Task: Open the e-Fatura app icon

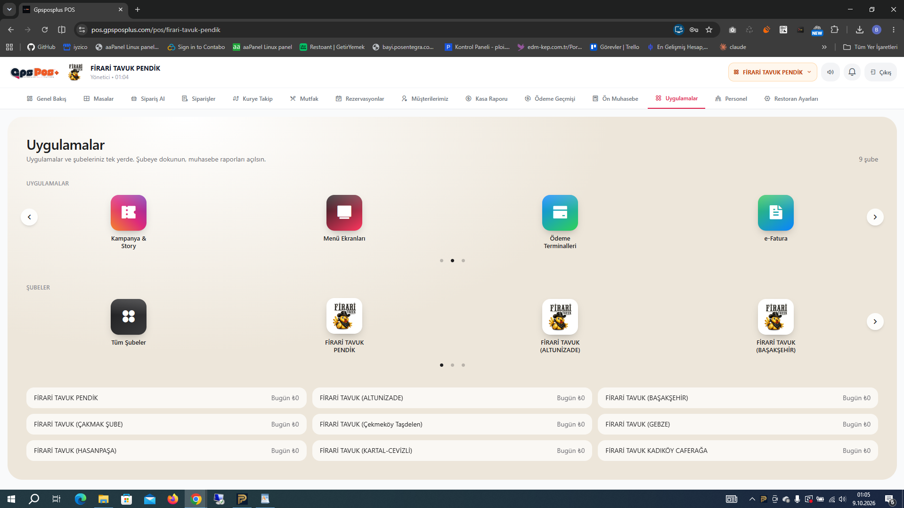Action: click(x=776, y=213)
